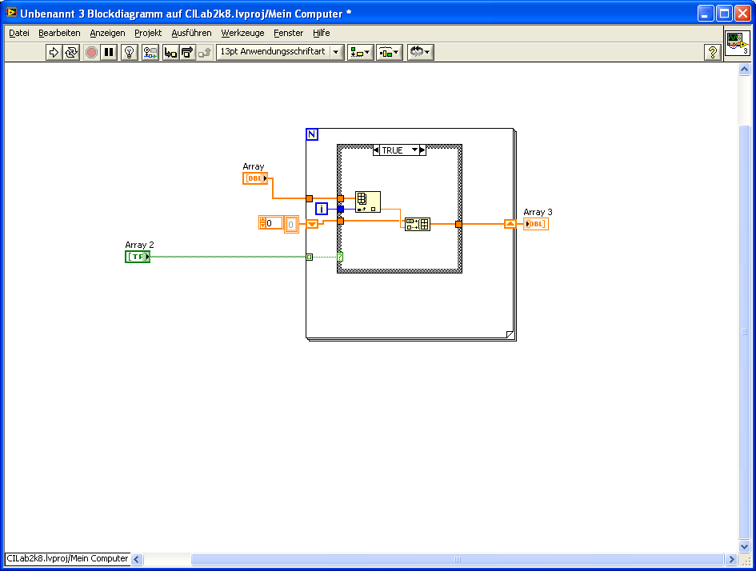Select the Array 3 indicator terminal
The width and height of the screenshot is (756, 571).
(536, 224)
